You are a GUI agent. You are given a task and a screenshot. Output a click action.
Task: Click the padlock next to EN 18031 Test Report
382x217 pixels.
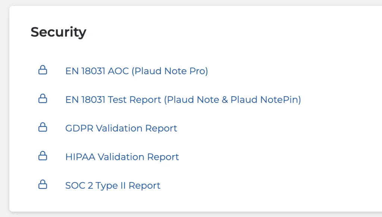pyautogui.click(x=43, y=99)
